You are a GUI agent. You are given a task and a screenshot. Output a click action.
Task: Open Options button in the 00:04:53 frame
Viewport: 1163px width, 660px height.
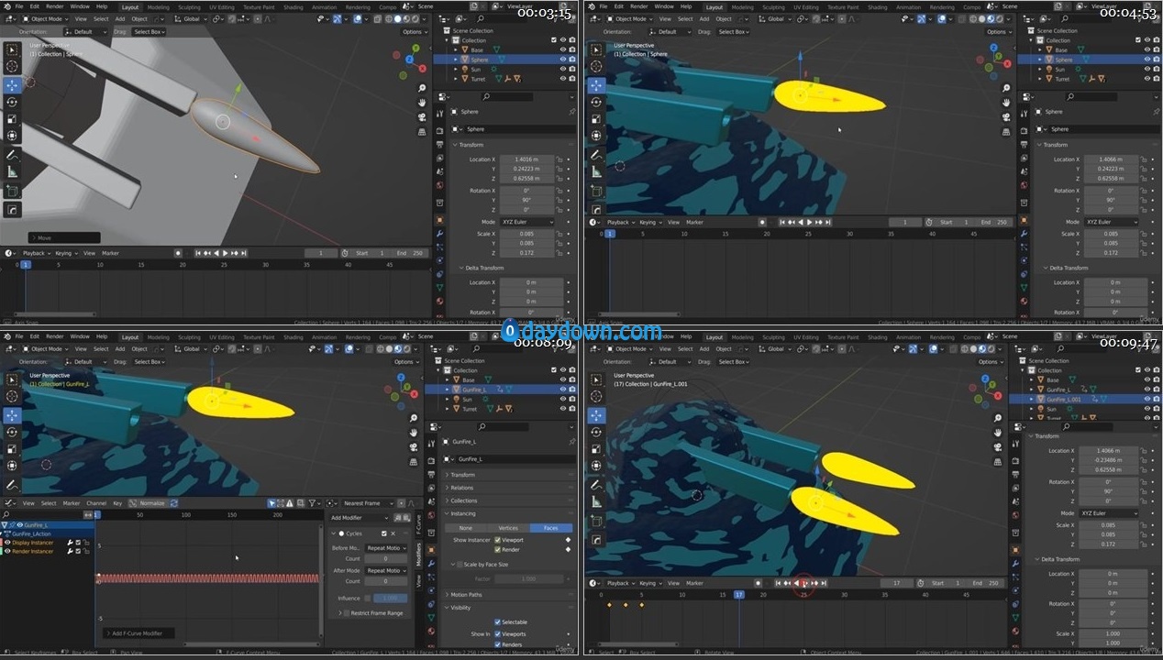click(x=997, y=31)
